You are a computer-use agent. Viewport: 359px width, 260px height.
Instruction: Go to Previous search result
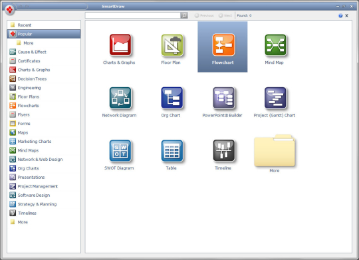[x=204, y=15]
